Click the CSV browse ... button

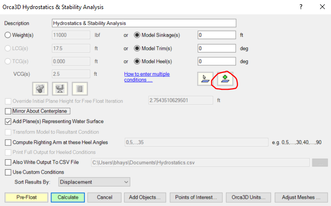click(x=320, y=163)
